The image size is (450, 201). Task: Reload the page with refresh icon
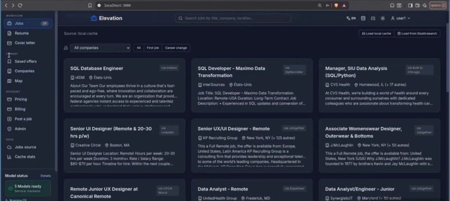(20, 6)
